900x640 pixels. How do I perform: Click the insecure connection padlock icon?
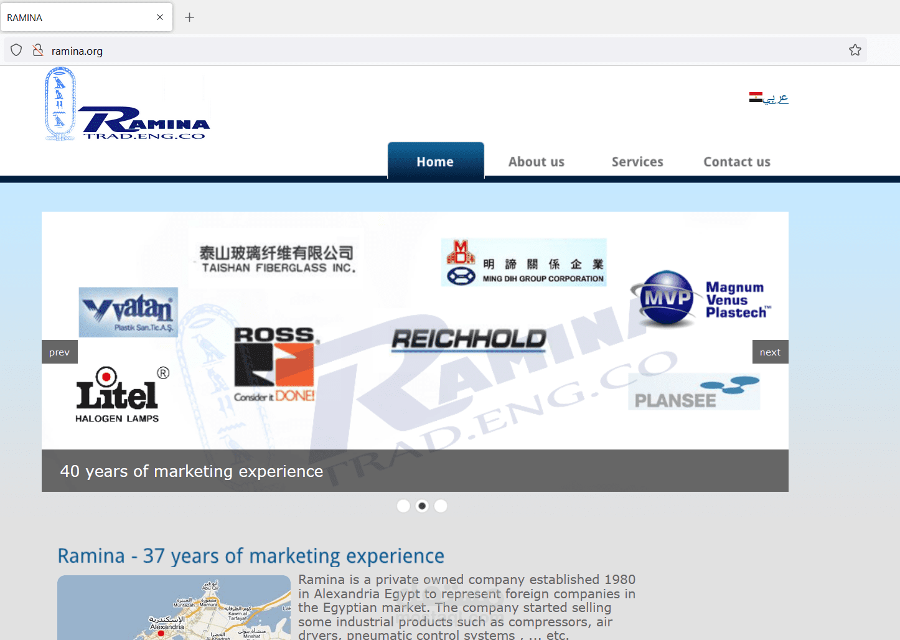pos(38,50)
